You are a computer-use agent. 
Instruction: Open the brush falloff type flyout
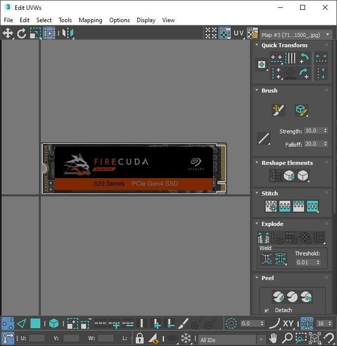point(264,139)
